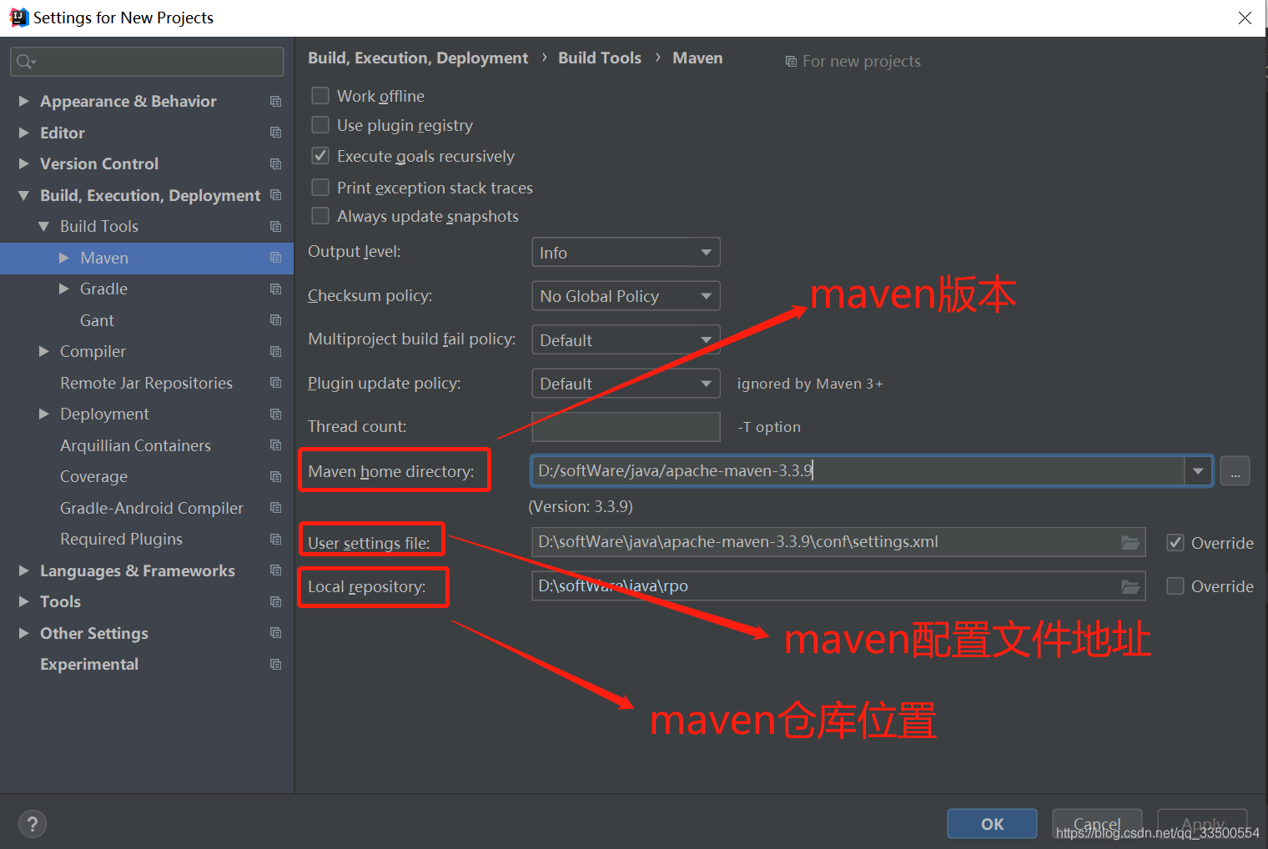
Task: Open the help question mark button
Action: click(32, 825)
